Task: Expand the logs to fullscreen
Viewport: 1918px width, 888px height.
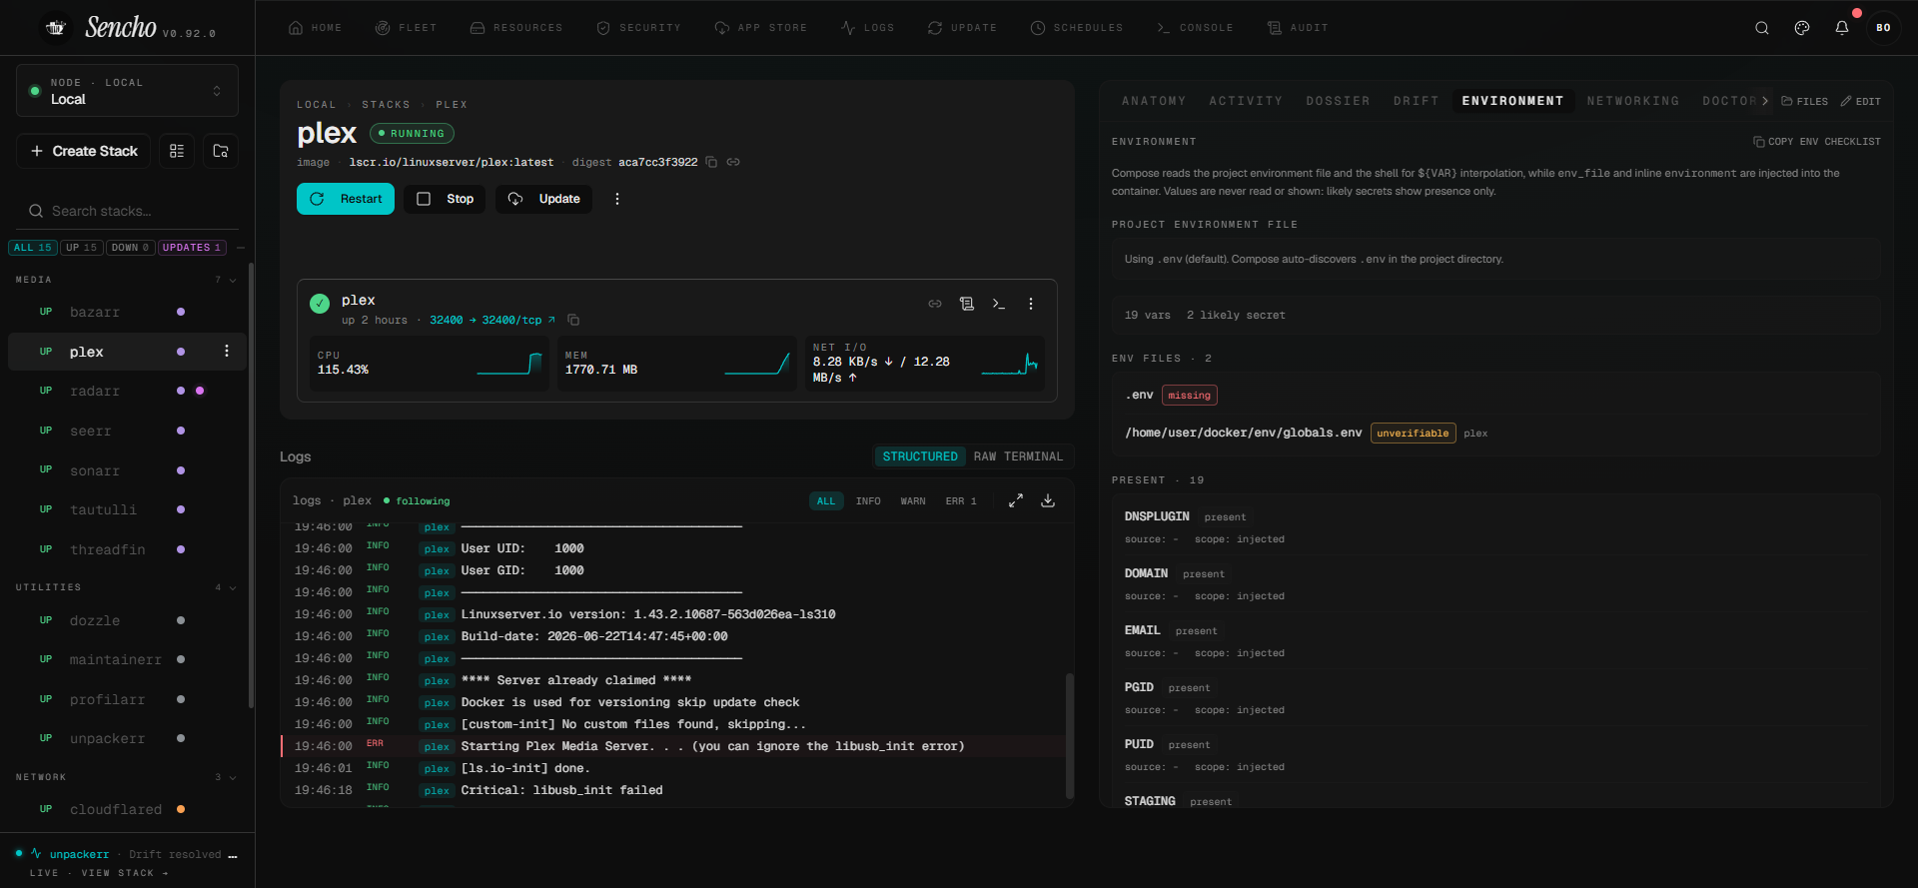Action: point(1016,500)
